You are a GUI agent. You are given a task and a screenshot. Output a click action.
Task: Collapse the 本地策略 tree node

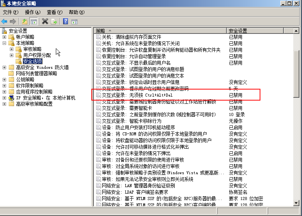(x=5, y=43)
